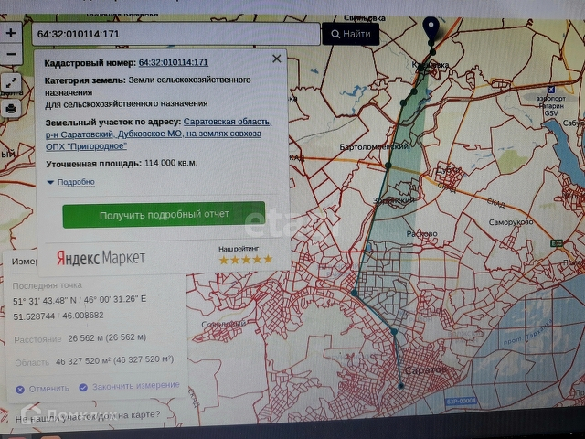The image size is (585, 439).
Task: Click the Саморуково label on map
Action: [511, 222]
